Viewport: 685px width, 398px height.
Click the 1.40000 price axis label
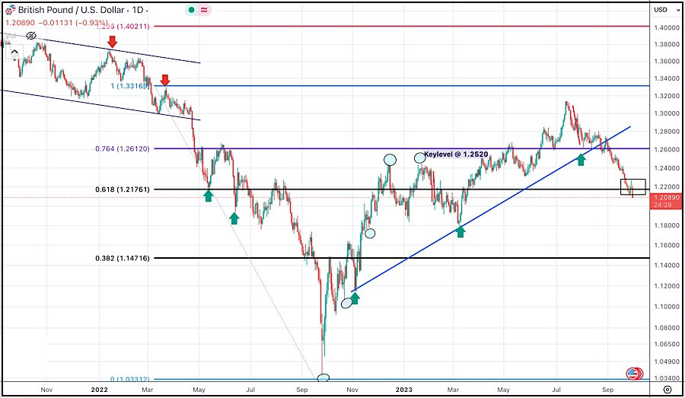coord(667,27)
